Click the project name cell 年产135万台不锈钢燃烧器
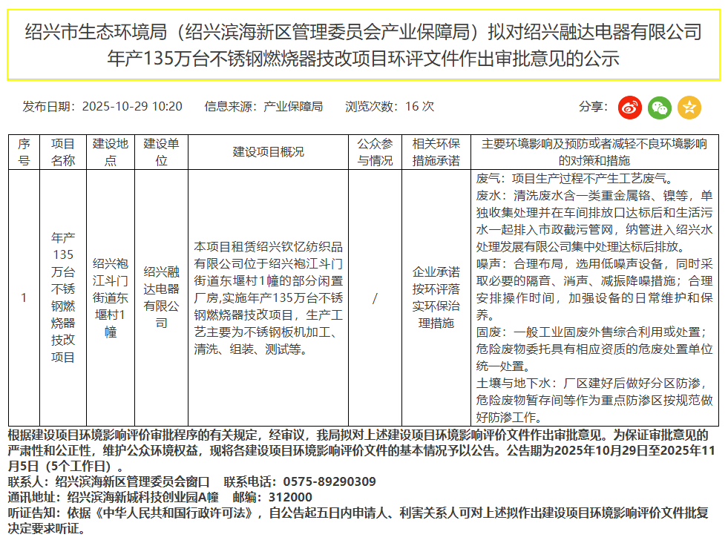Screen dimensions: 728x543 pyautogui.click(x=63, y=297)
